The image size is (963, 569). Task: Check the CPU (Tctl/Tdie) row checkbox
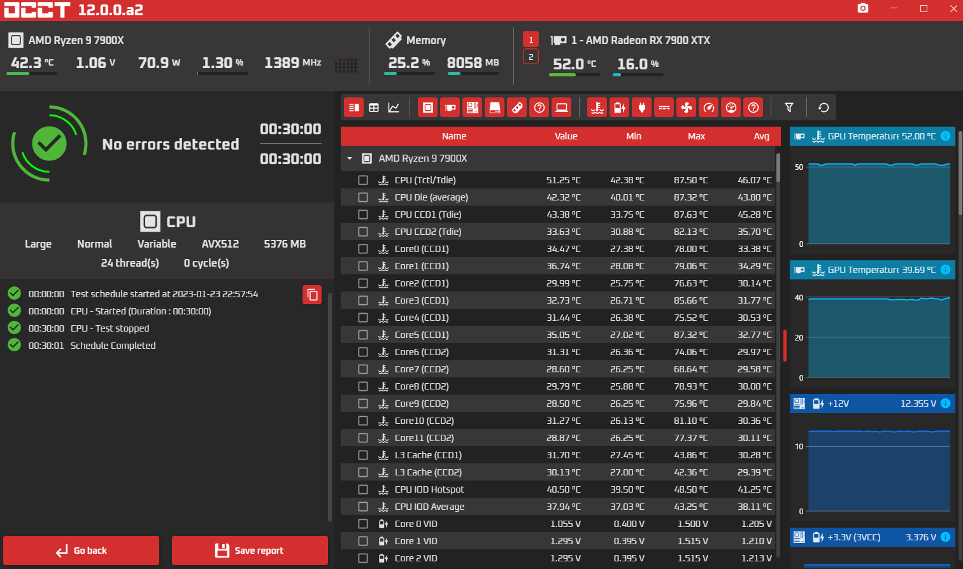363,180
